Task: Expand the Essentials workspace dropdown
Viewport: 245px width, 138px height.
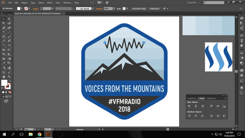Action: click(x=193, y=3)
